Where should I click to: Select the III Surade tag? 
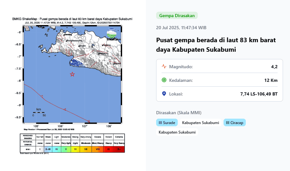click(167, 123)
